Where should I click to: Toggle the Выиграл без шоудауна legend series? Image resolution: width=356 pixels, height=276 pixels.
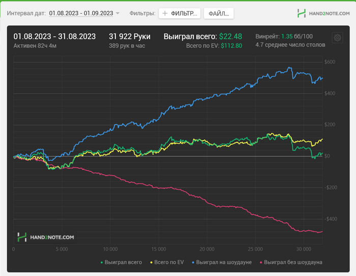coord(291,262)
